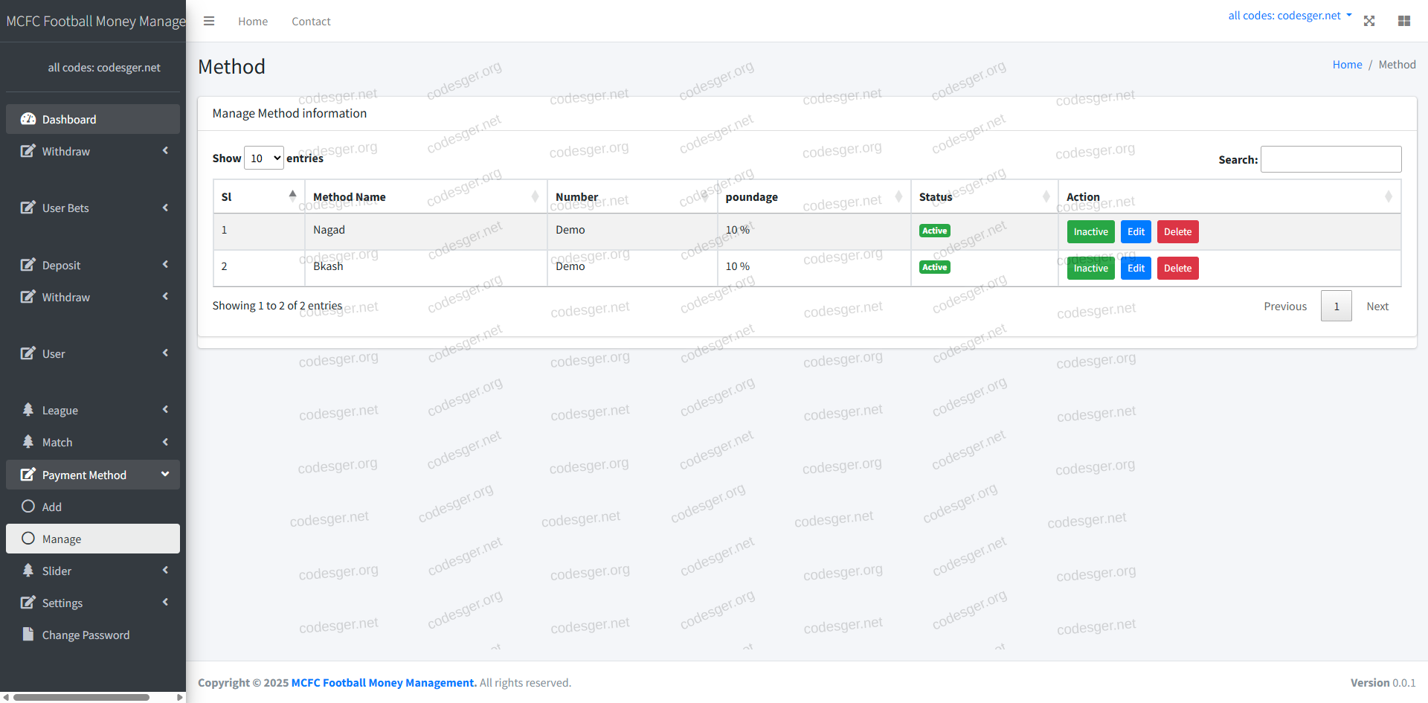Open the codesger.net user dropdown
Screen dimensions: 1428x703
pos(1290,16)
